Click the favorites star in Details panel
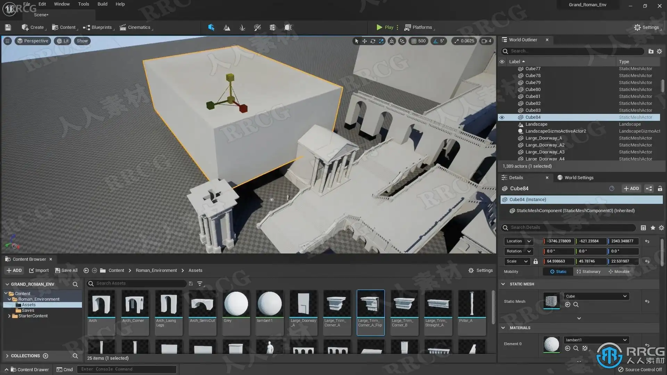This screenshot has height=375, width=667. 653,228
